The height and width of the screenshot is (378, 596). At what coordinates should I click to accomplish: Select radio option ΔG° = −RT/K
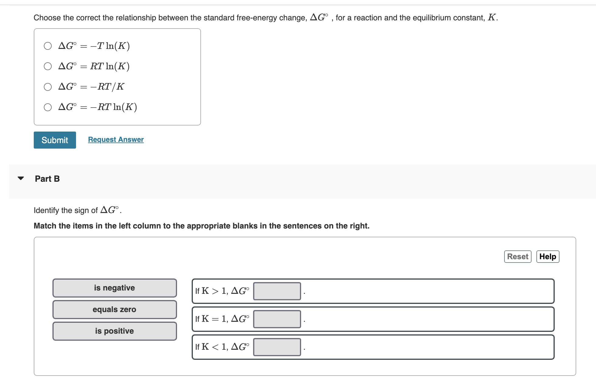[47, 87]
